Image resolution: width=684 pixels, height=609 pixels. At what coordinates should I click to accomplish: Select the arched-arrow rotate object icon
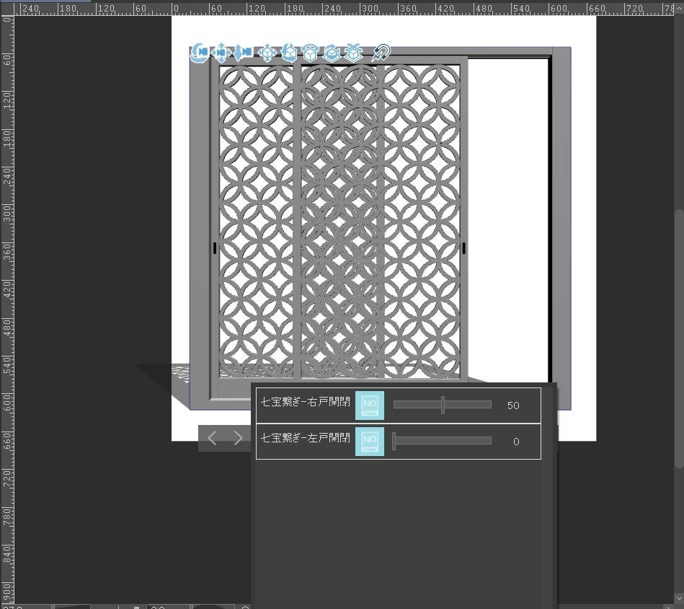point(310,53)
